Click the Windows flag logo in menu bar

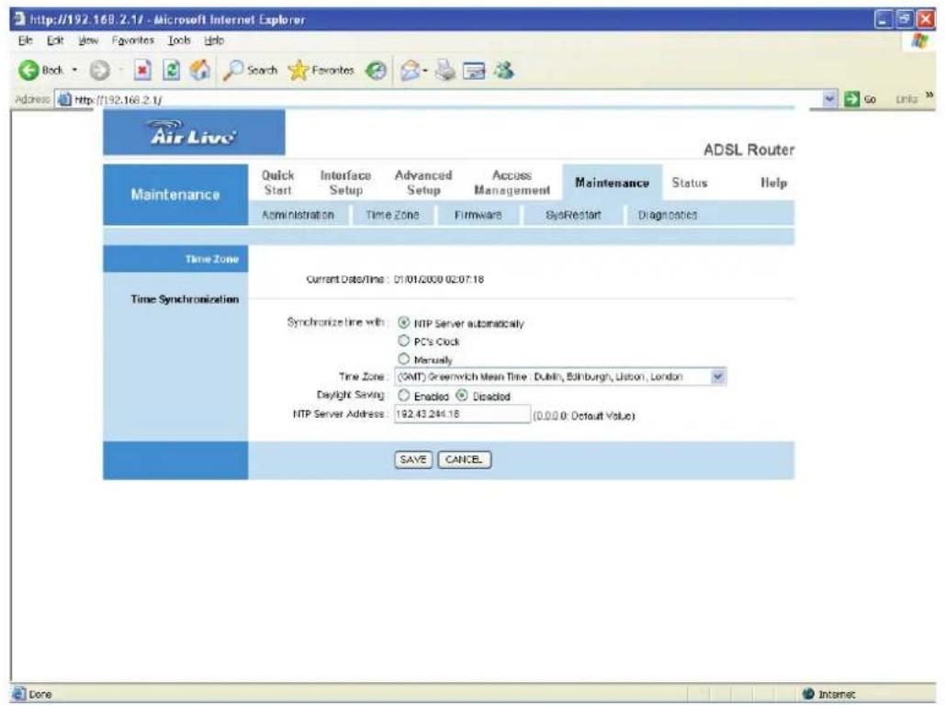[x=919, y=41]
